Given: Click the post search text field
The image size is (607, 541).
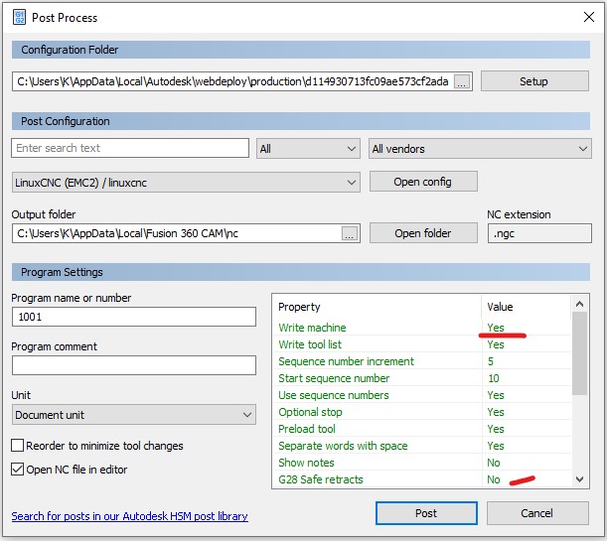Looking at the screenshot, I should [x=130, y=148].
